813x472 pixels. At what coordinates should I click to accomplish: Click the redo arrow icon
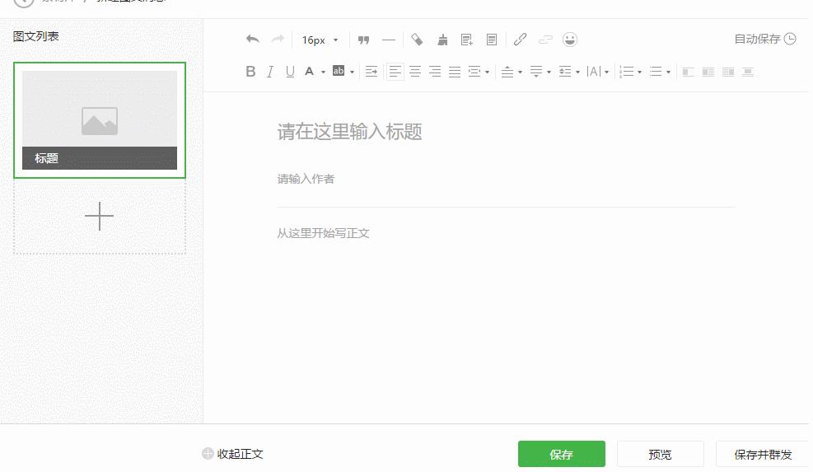[x=278, y=40]
